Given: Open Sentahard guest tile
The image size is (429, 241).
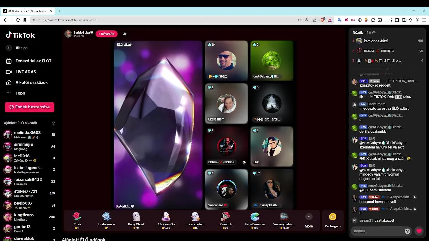Looking at the screenshot, I should point(227,189).
